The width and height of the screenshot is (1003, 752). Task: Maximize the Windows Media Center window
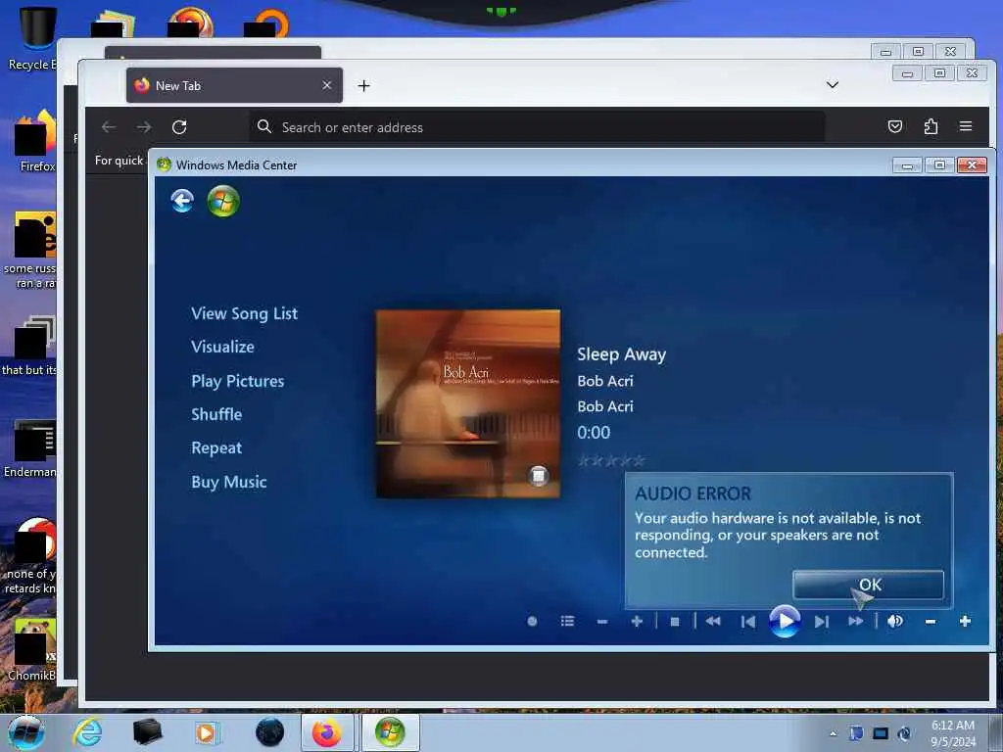coord(939,165)
